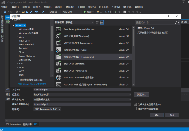Open the Help menu
189x131 pixels.
pyautogui.click(x=139, y=7)
